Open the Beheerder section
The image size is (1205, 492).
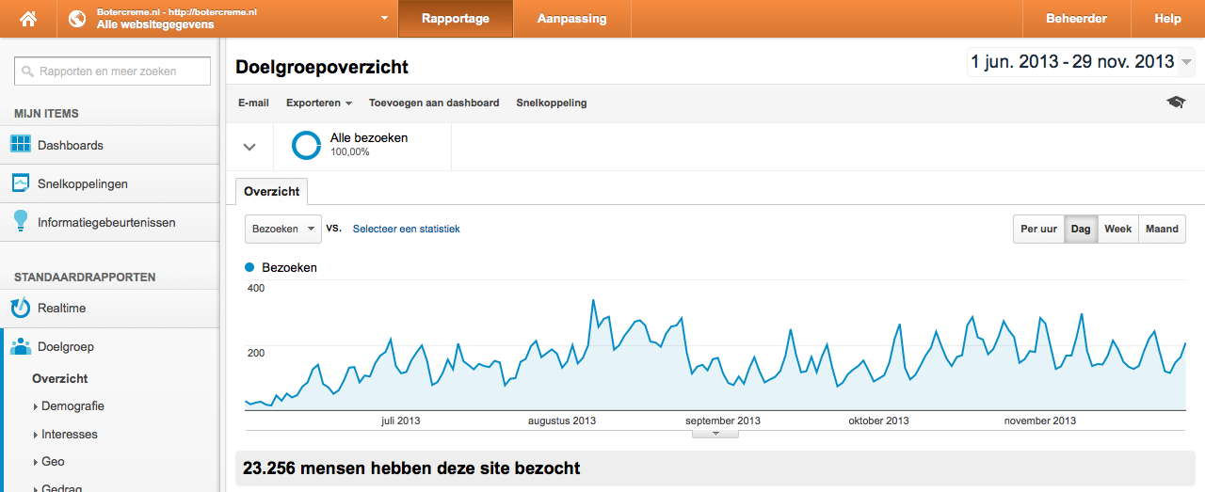point(1076,19)
